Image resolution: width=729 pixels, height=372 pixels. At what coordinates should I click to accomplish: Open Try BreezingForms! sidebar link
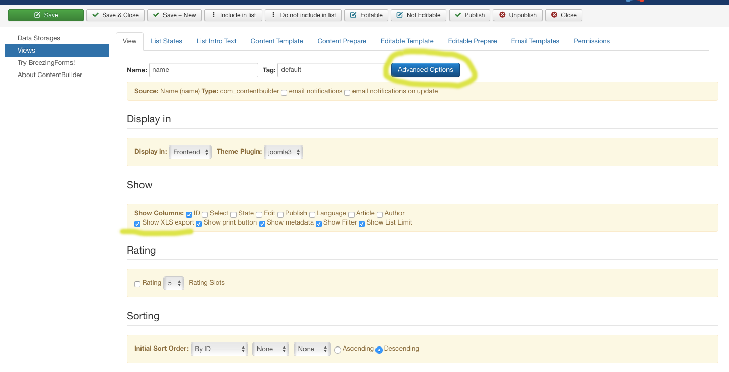[46, 63]
